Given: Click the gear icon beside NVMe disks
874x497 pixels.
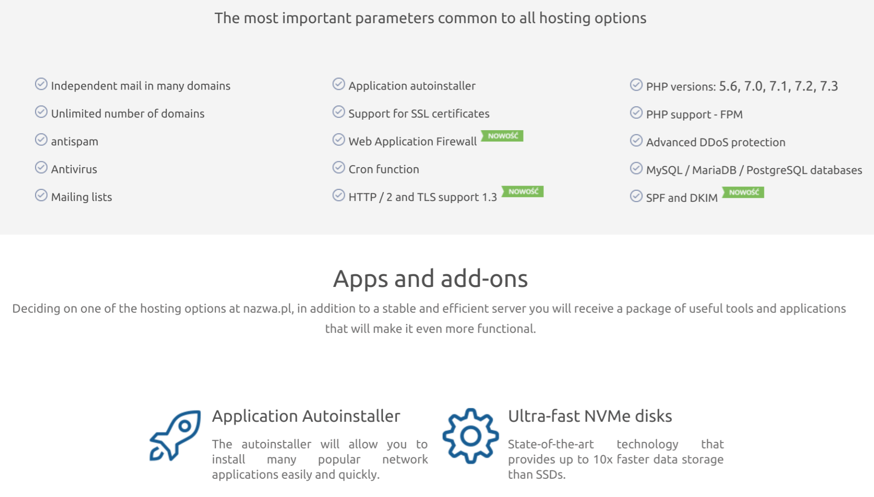Looking at the screenshot, I should [470, 436].
